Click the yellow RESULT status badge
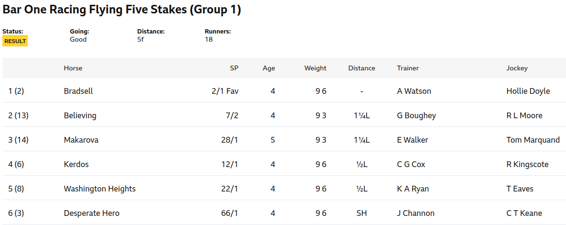Screen dimensions: 566x225 tap(15, 41)
